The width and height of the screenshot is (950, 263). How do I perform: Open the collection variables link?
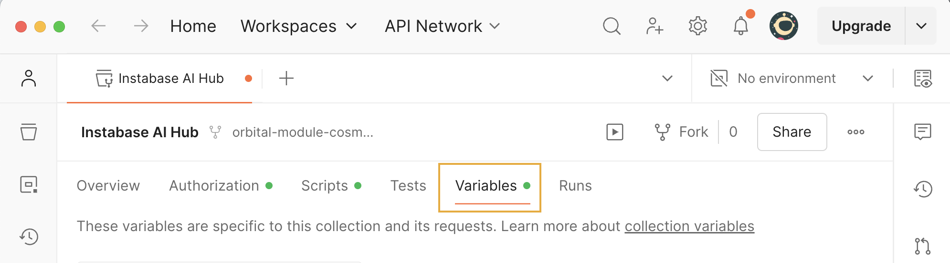689,226
